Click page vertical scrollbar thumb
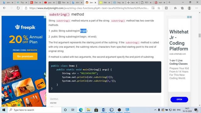The image size is (201, 113). (200, 35)
